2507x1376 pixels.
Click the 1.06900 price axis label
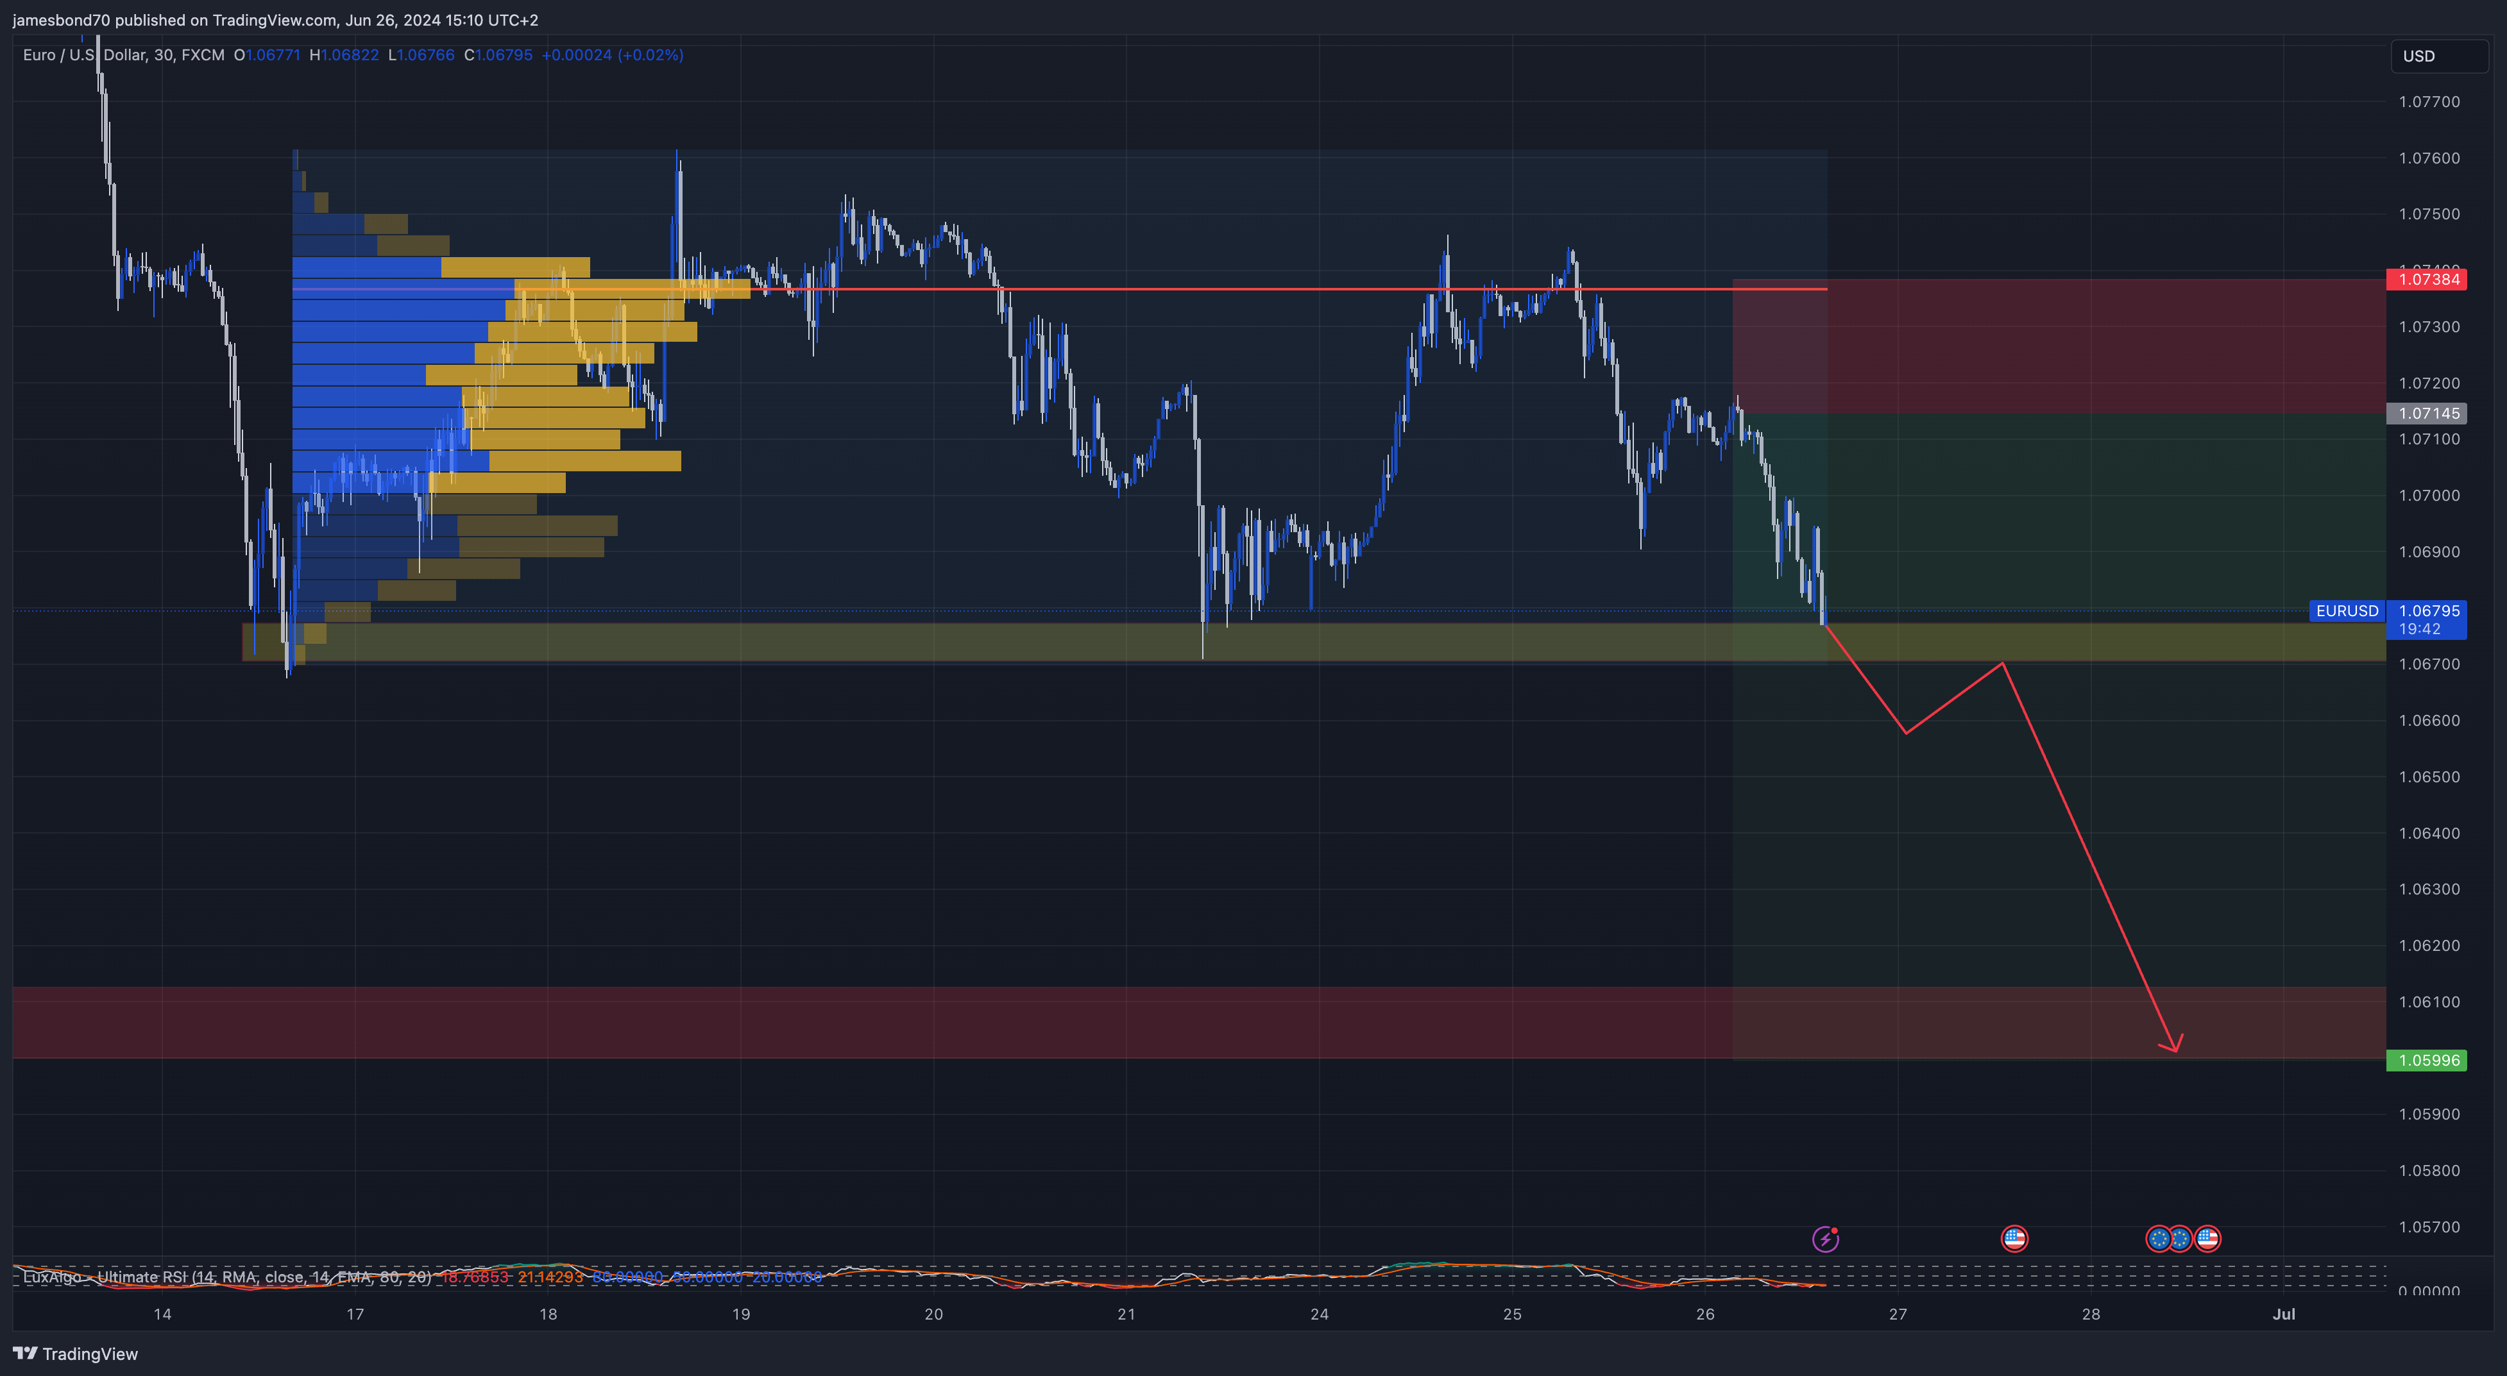[2428, 551]
